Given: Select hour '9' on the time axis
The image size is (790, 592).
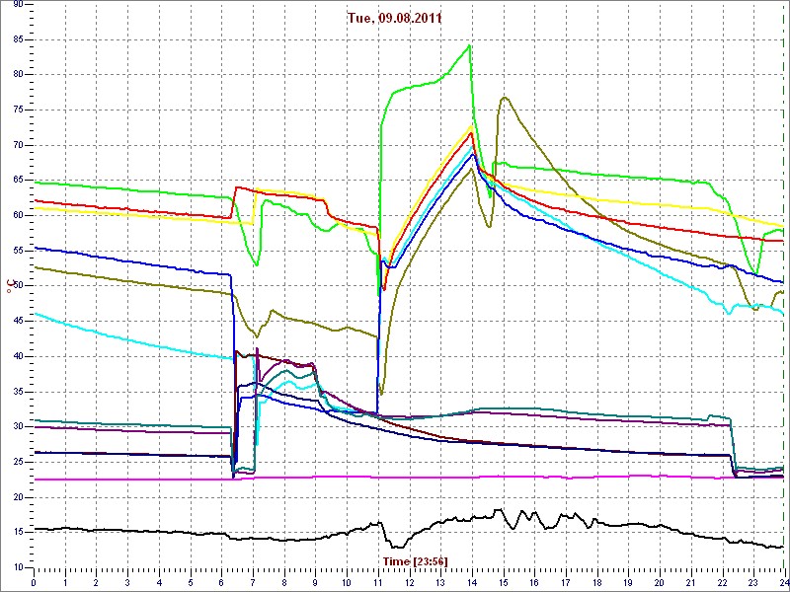Looking at the screenshot, I should point(315,582).
